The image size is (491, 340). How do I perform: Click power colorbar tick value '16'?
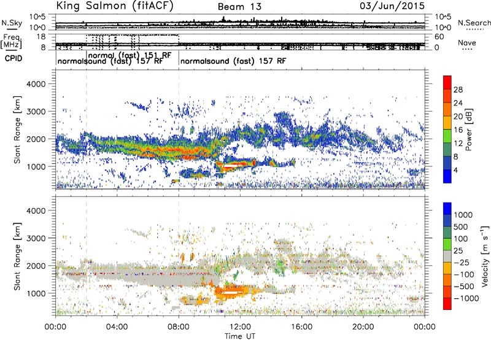[x=458, y=130]
